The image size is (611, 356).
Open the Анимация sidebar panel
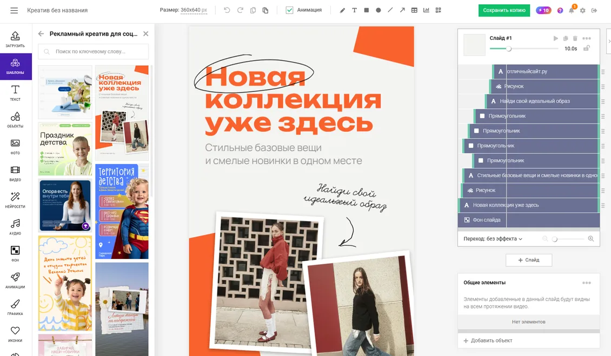pos(15,280)
